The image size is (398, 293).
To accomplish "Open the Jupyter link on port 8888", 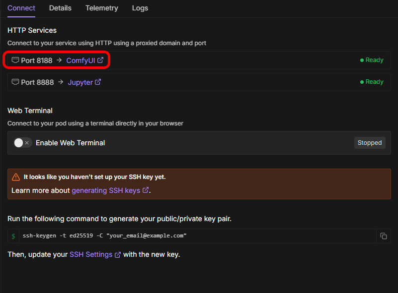I will [80, 82].
